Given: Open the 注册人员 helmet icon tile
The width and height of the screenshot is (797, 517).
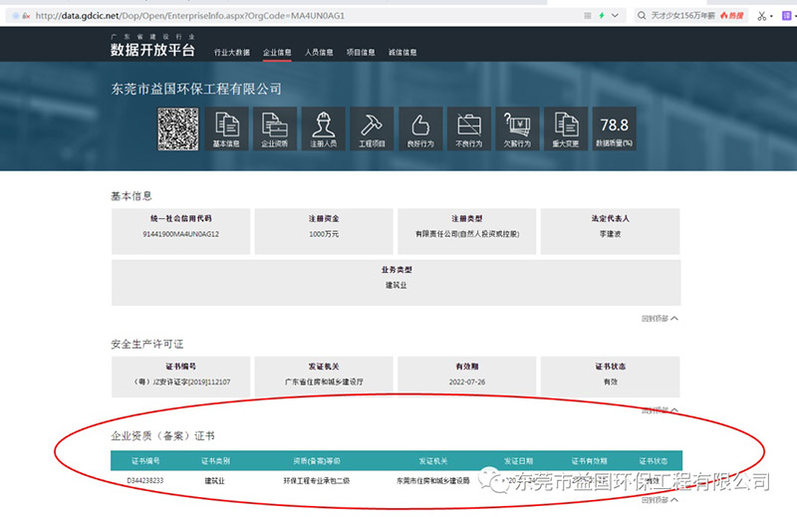Looking at the screenshot, I should pos(323,129).
